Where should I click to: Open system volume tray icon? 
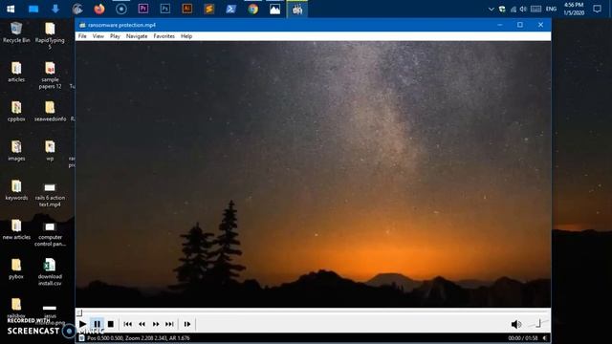[523, 10]
